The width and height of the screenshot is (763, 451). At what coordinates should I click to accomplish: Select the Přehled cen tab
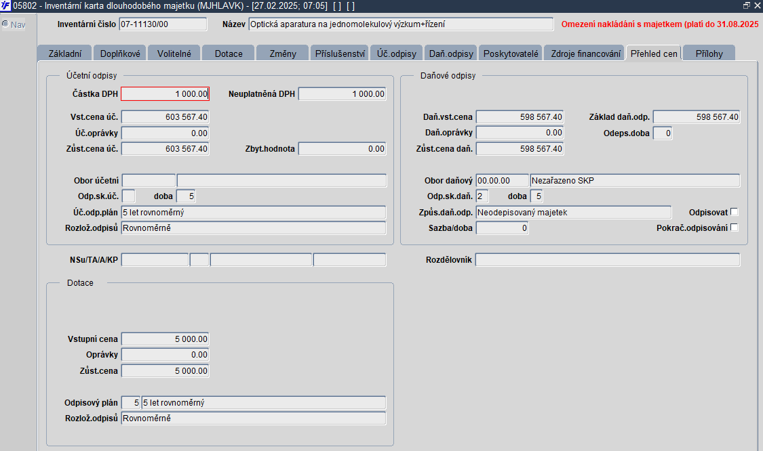click(654, 53)
